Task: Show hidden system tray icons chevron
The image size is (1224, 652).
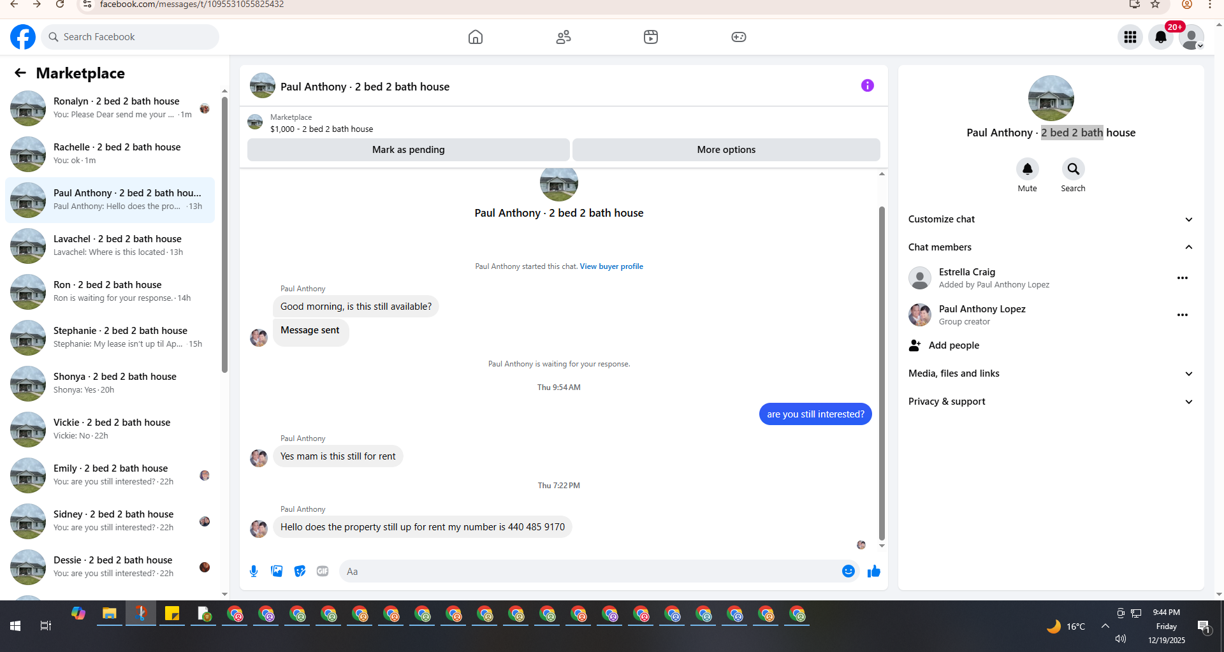Action: (1105, 626)
